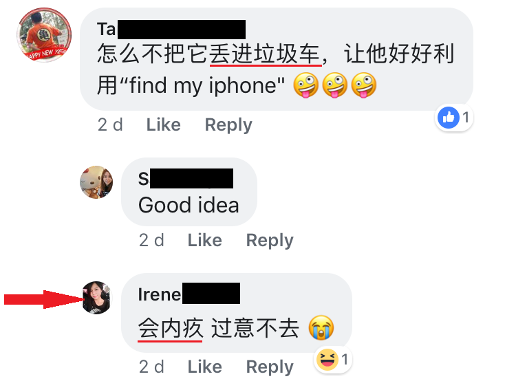Click the Good idea comment text
This screenshot has width=516, height=381.
[x=189, y=205]
